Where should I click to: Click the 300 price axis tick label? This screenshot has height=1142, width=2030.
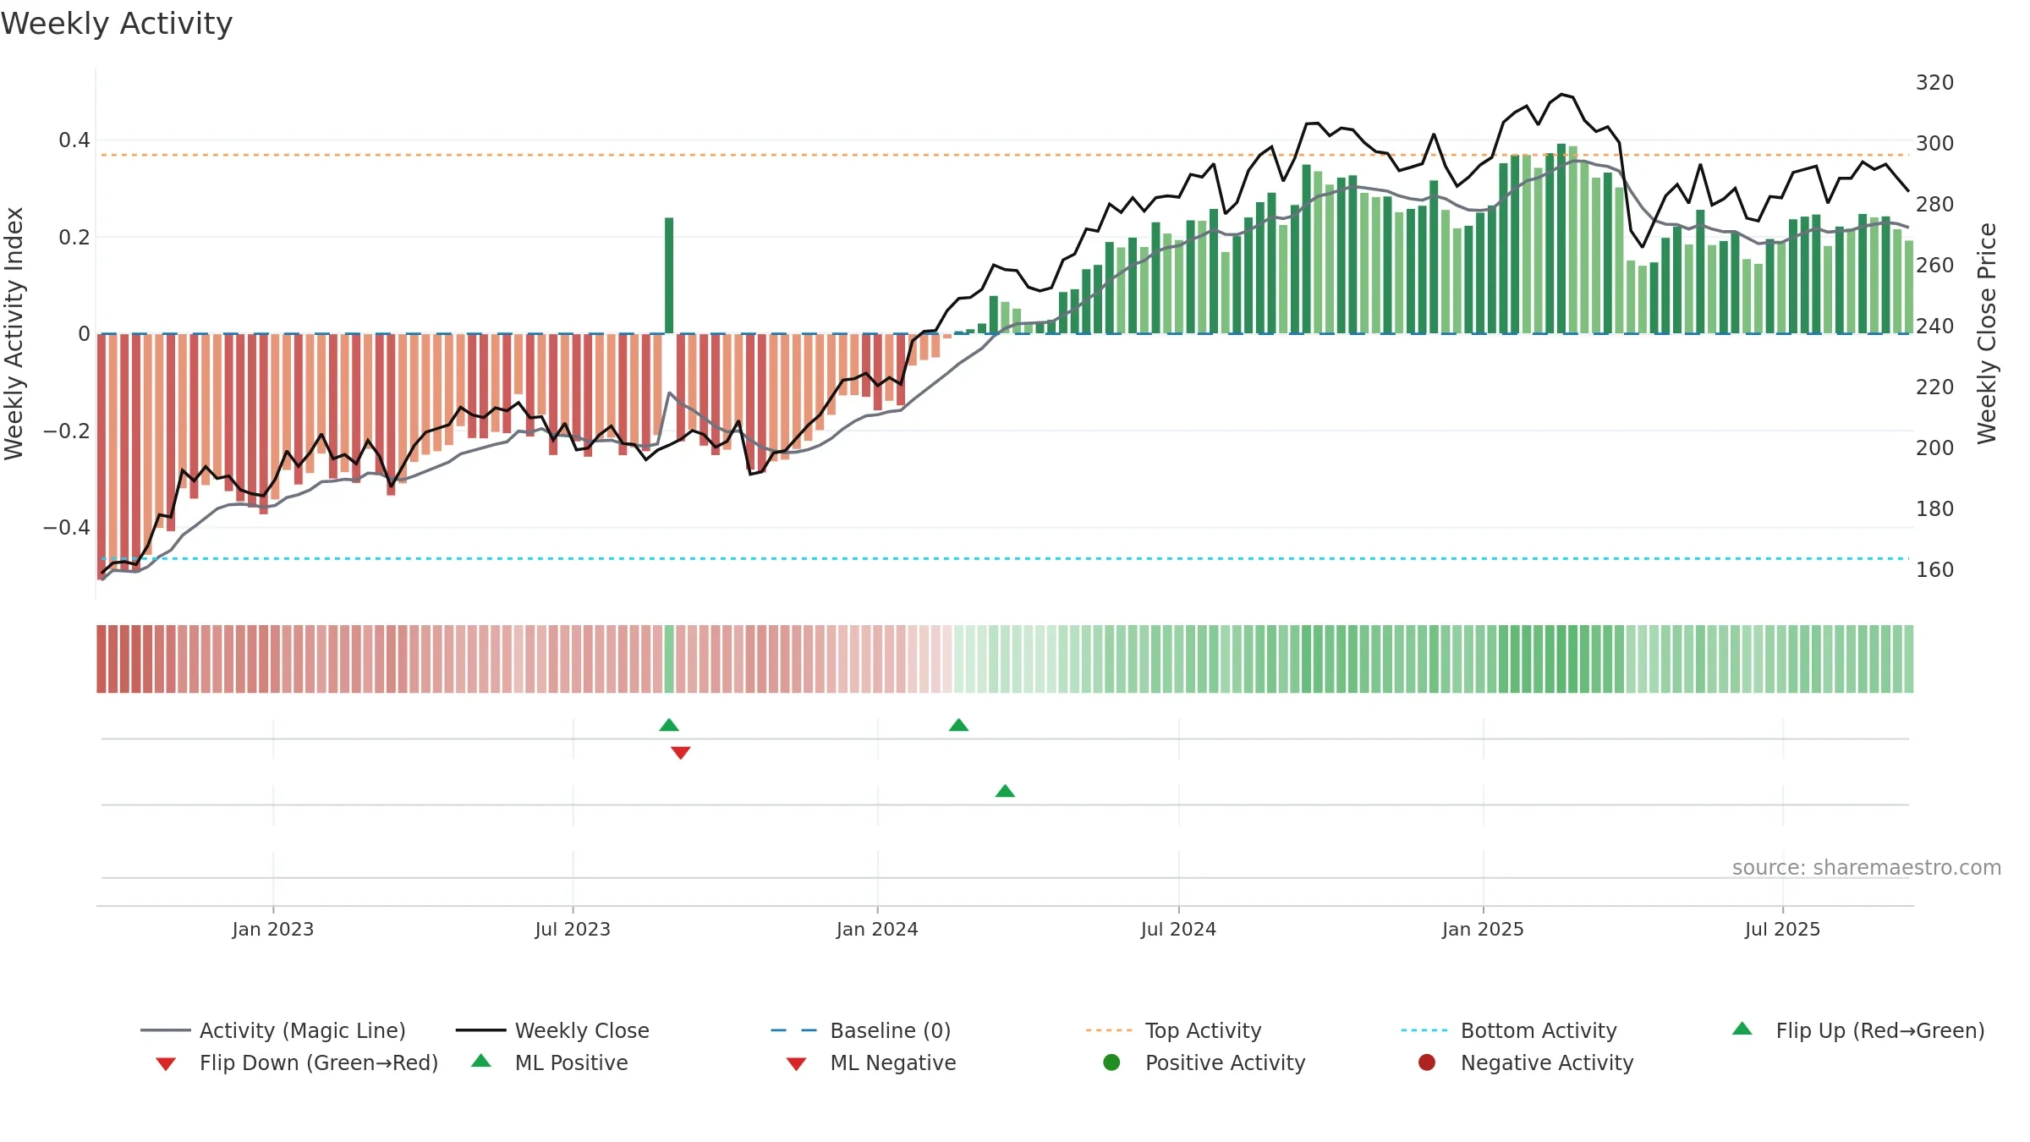coord(1934,143)
